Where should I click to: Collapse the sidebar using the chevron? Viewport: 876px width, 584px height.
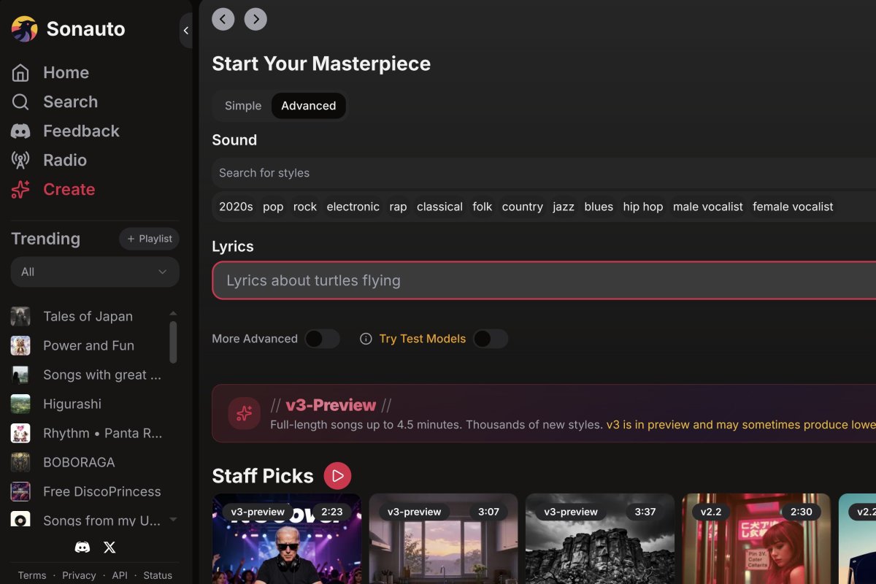[185, 31]
